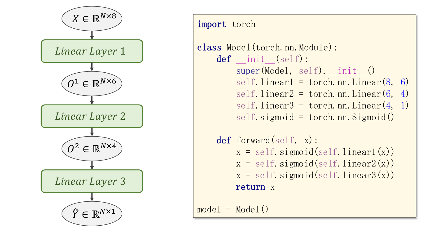Click the Linear Layer 3 box

coord(92,181)
